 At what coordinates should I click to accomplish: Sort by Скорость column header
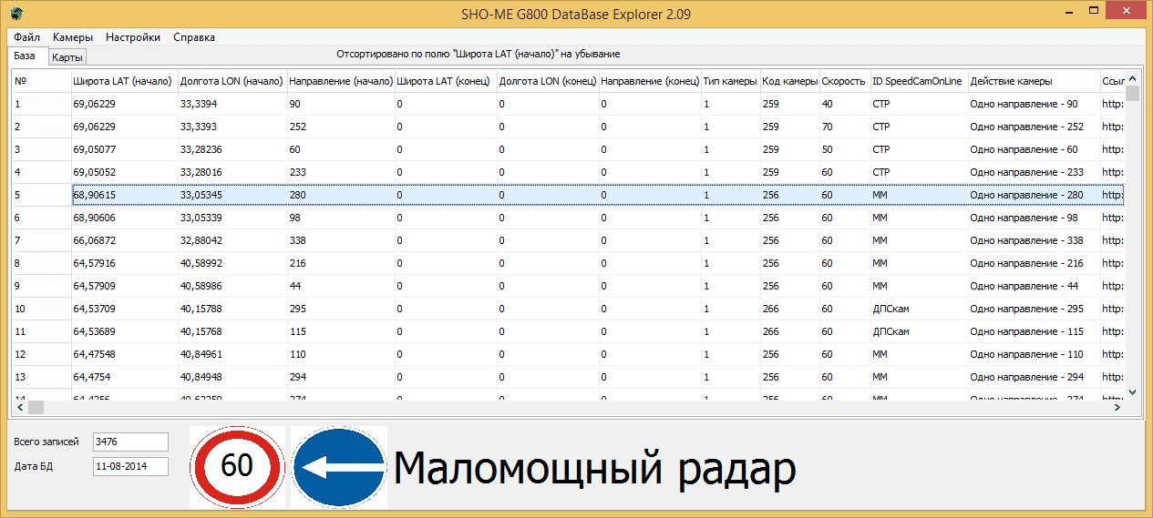click(x=845, y=81)
